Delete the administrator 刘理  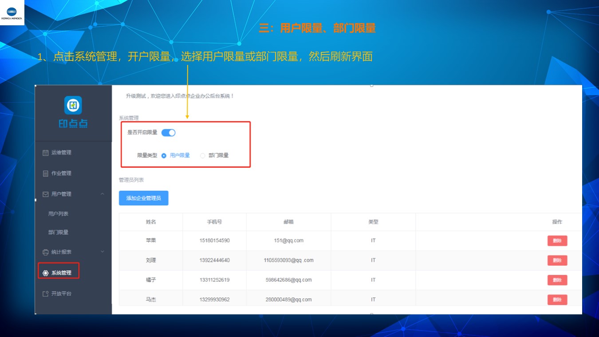pos(557,260)
